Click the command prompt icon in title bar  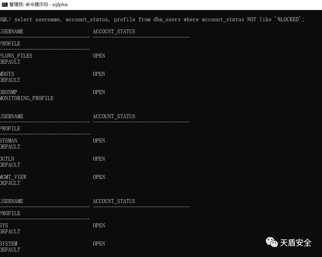[5, 5]
